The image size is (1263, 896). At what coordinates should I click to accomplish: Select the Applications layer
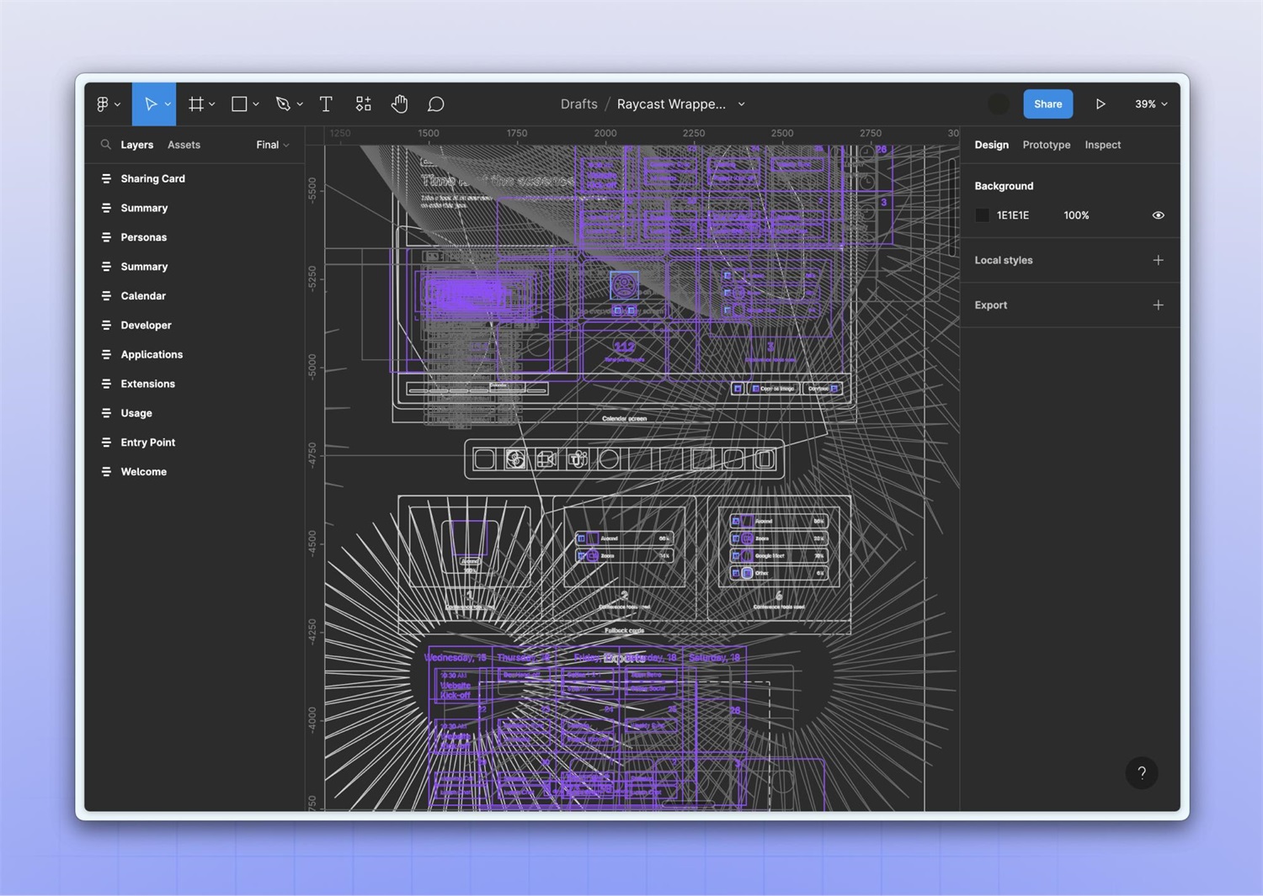(195, 354)
